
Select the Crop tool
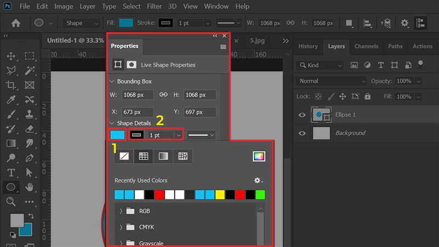10,85
